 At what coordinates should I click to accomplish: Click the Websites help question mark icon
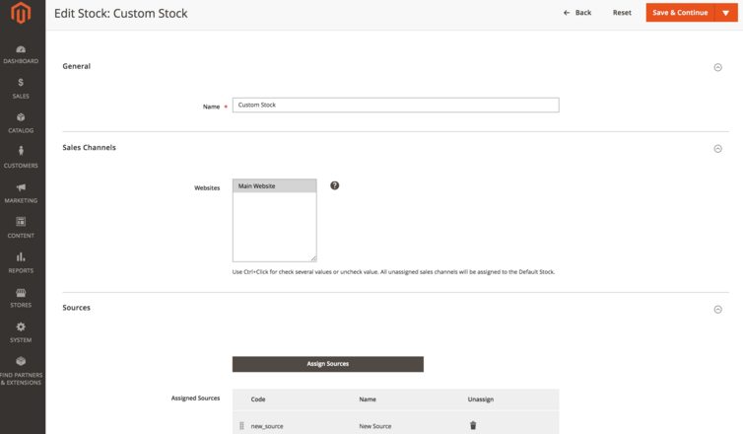click(335, 185)
